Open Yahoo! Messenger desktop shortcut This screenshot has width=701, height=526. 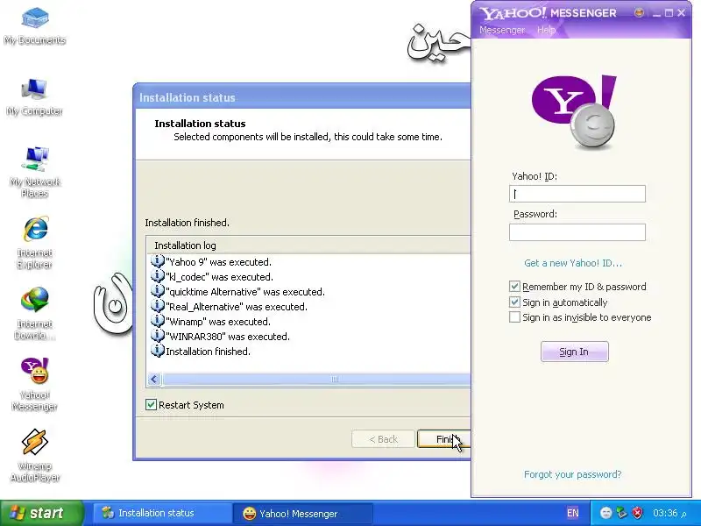tap(35, 384)
